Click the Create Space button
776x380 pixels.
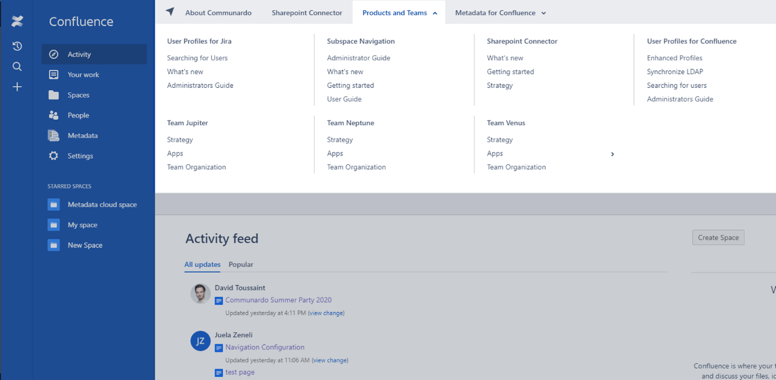pos(718,238)
